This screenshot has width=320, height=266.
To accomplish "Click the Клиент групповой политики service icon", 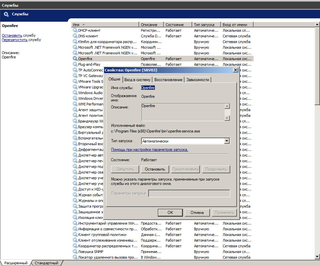I will click(x=75, y=235).
